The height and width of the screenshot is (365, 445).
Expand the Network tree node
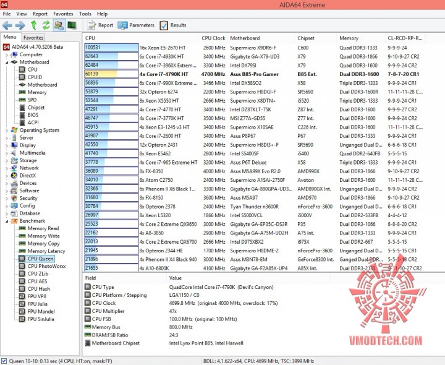[7, 168]
